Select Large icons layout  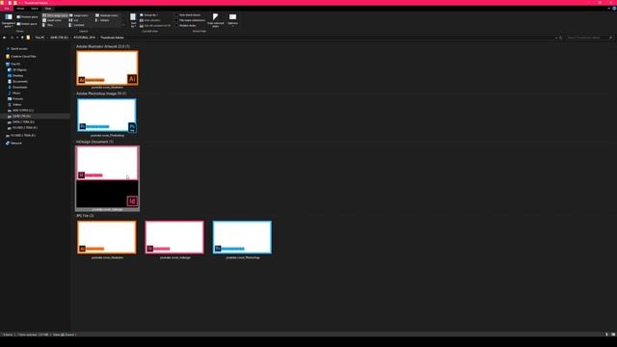pyautogui.click(x=79, y=15)
